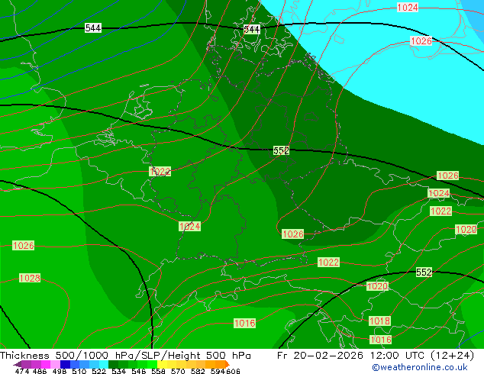Select the darkest green legend swatch above 534
Viewport: 484px width, 374px height.
click(x=113, y=364)
